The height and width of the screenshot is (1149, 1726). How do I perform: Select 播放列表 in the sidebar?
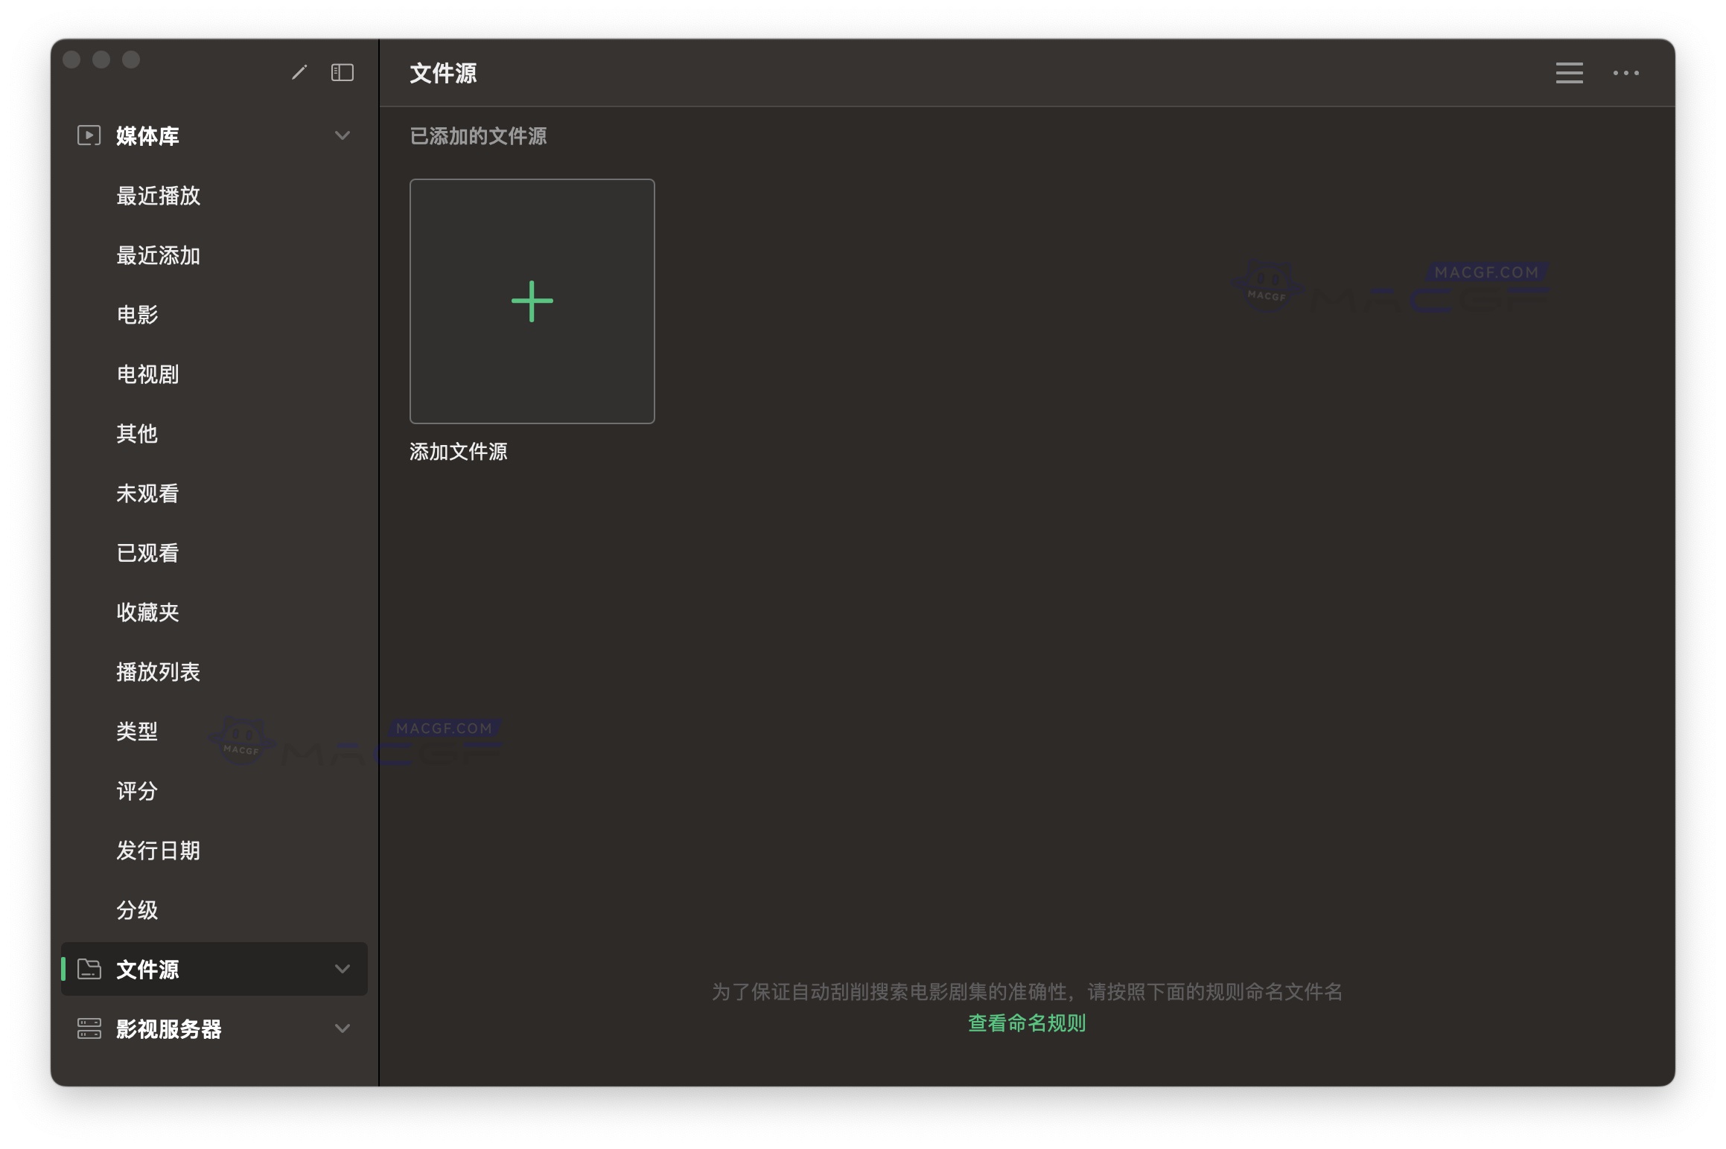pyautogui.click(x=158, y=672)
